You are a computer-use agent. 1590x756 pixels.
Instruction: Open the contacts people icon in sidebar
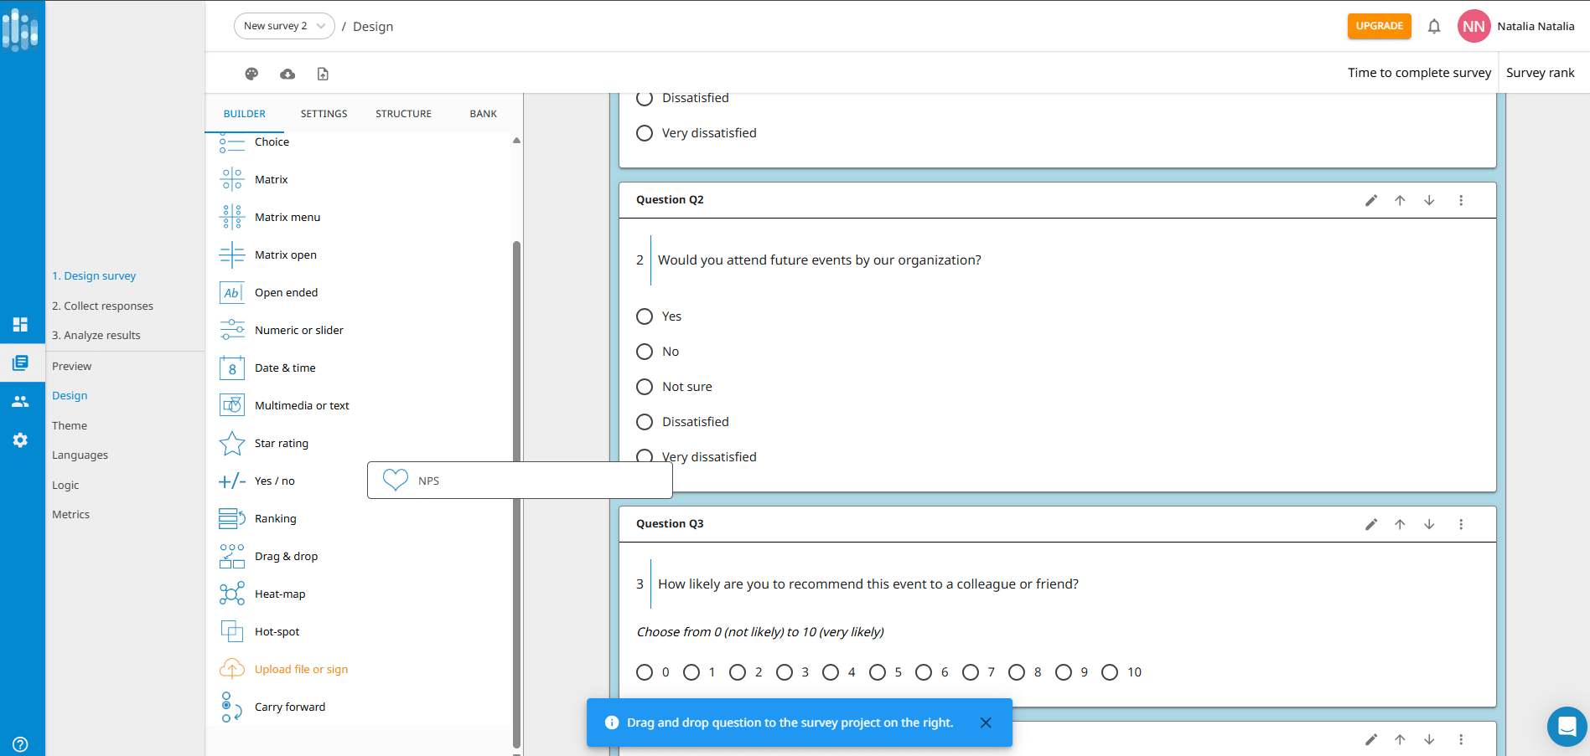20,401
